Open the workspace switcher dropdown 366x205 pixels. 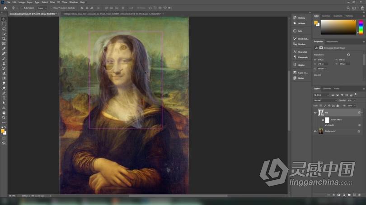click(355, 8)
